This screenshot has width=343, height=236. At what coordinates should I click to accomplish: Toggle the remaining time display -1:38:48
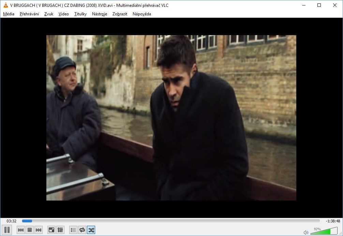tap(333, 221)
